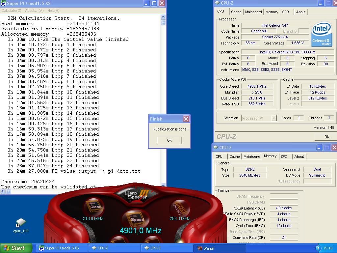Click the Command Rate 2T field
337x253 pixels.
pos(284,237)
